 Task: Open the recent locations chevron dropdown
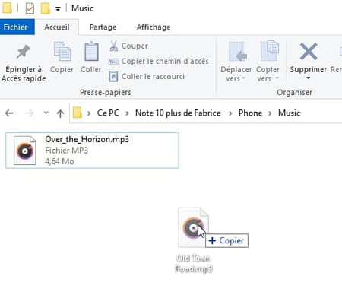[46, 113]
